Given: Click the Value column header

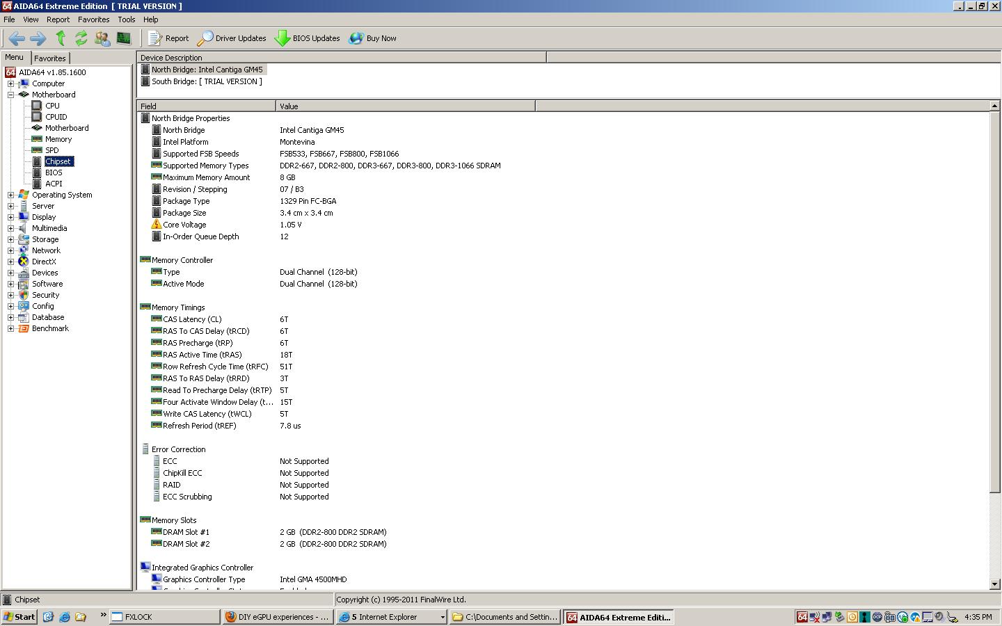Looking at the screenshot, I should (x=406, y=106).
